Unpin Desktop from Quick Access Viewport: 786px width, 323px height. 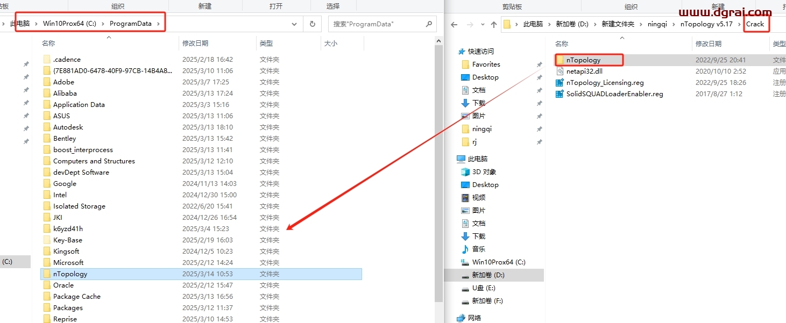click(x=539, y=77)
